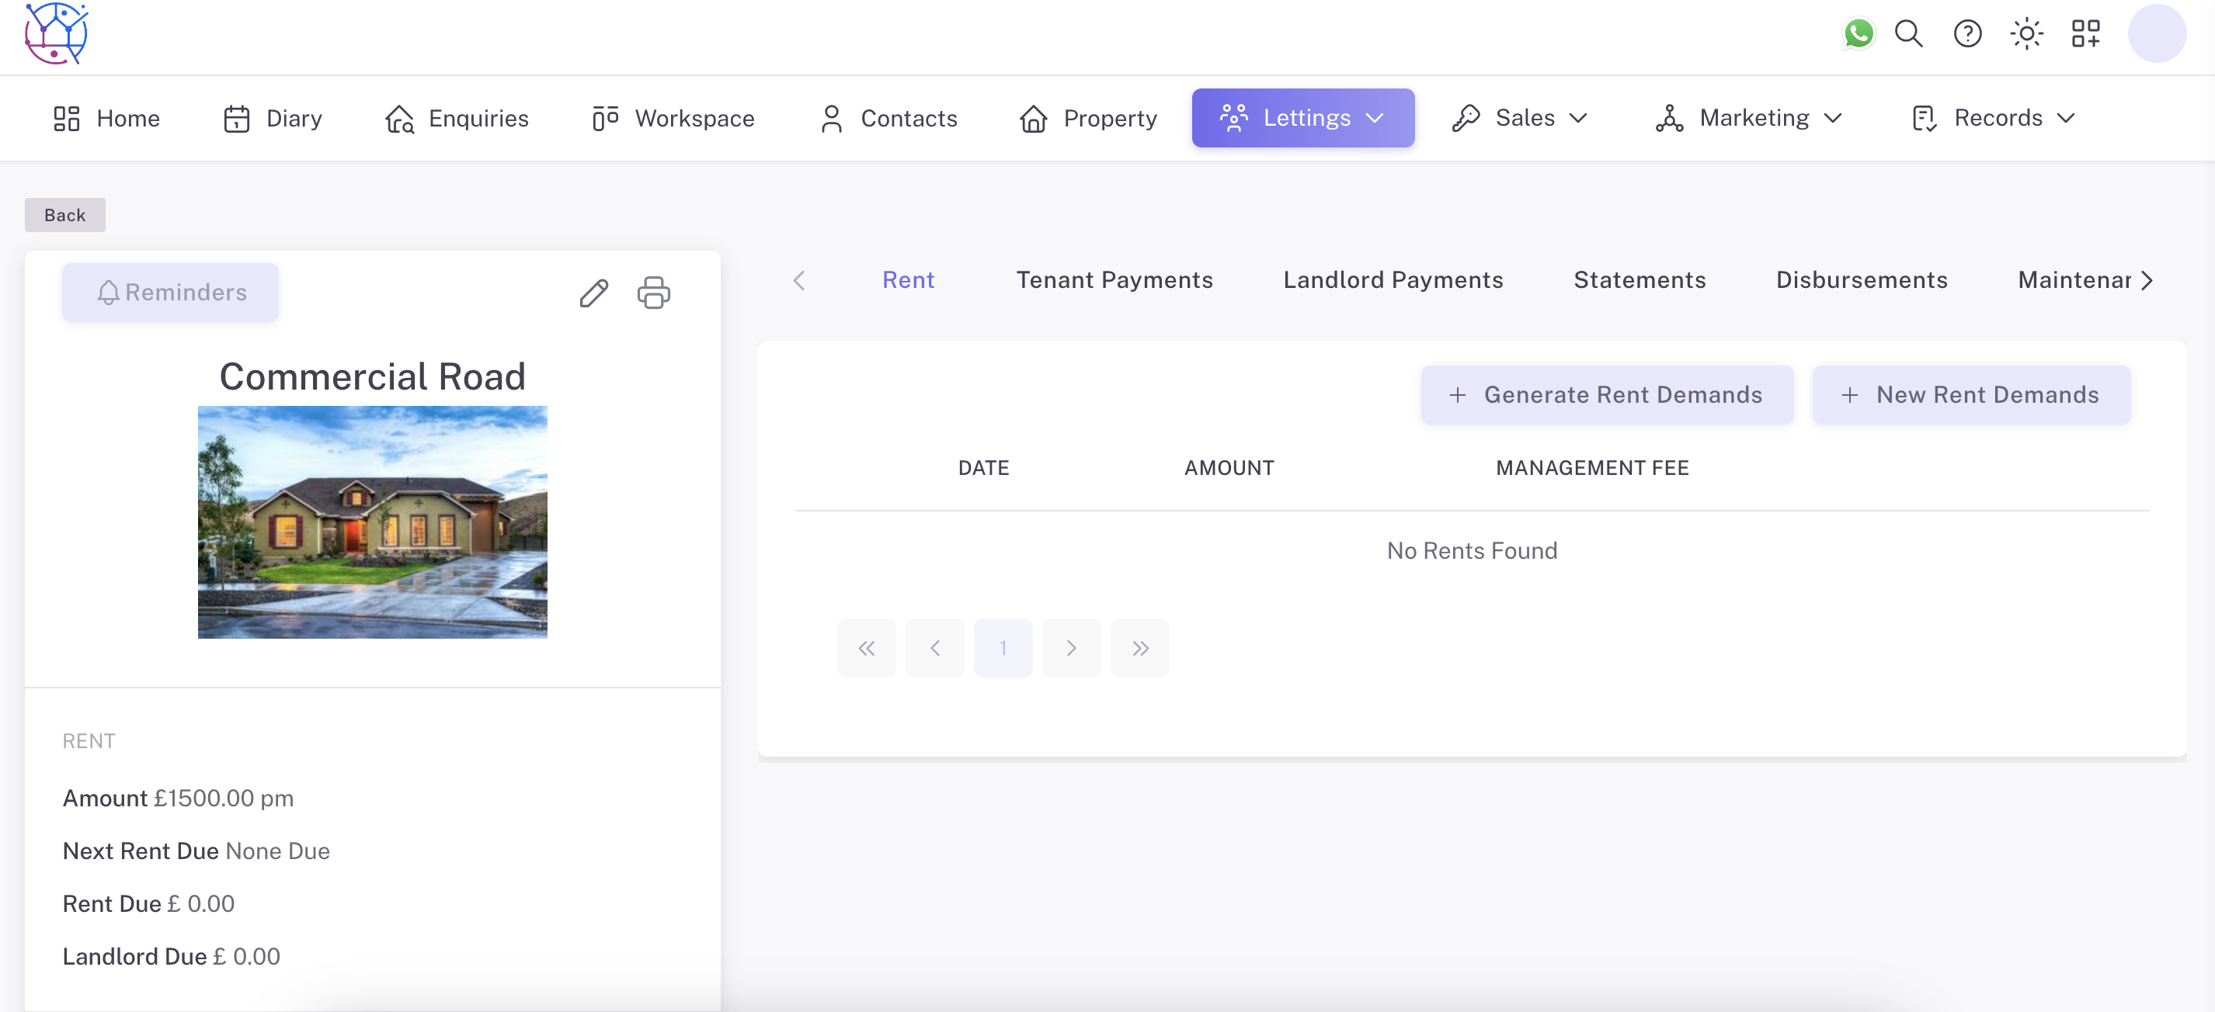This screenshot has height=1012, width=2215.
Task: Open the help question mark icon
Action: point(1966,34)
